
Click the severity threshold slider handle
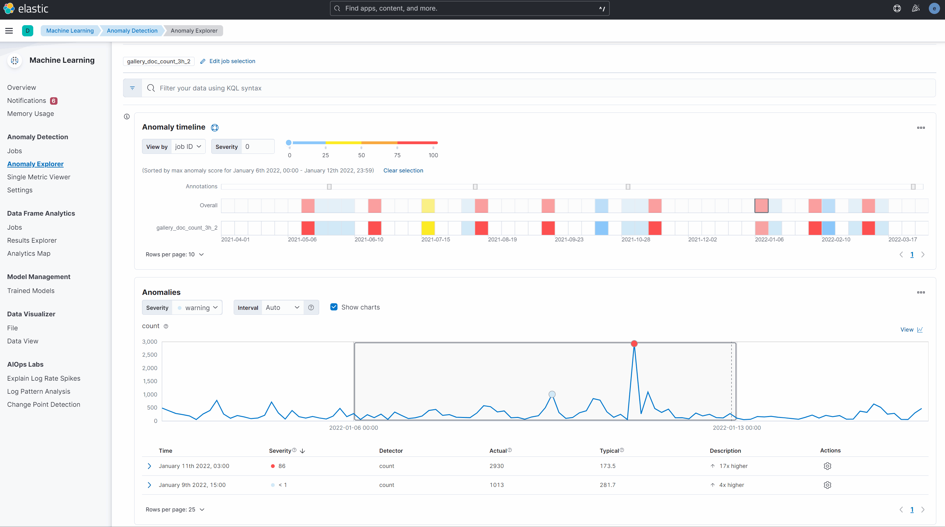click(x=289, y=143)
